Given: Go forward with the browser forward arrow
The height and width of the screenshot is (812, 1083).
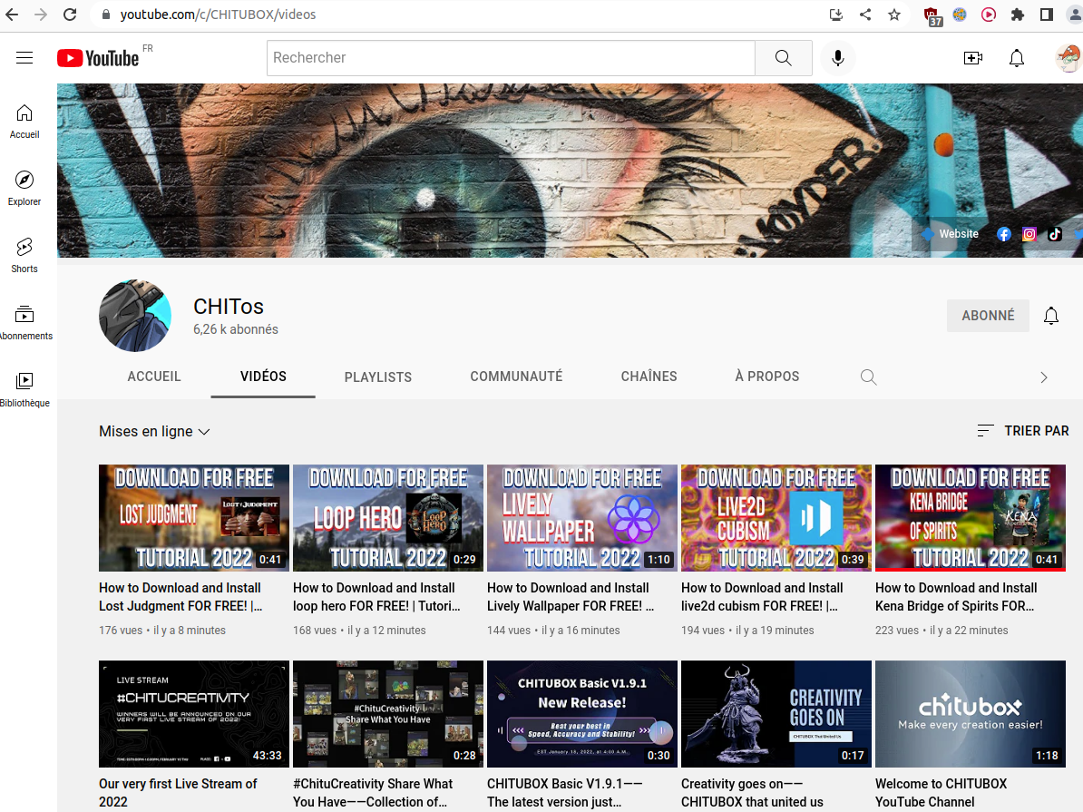Looking at the screenshot, I should pos(41,14).
